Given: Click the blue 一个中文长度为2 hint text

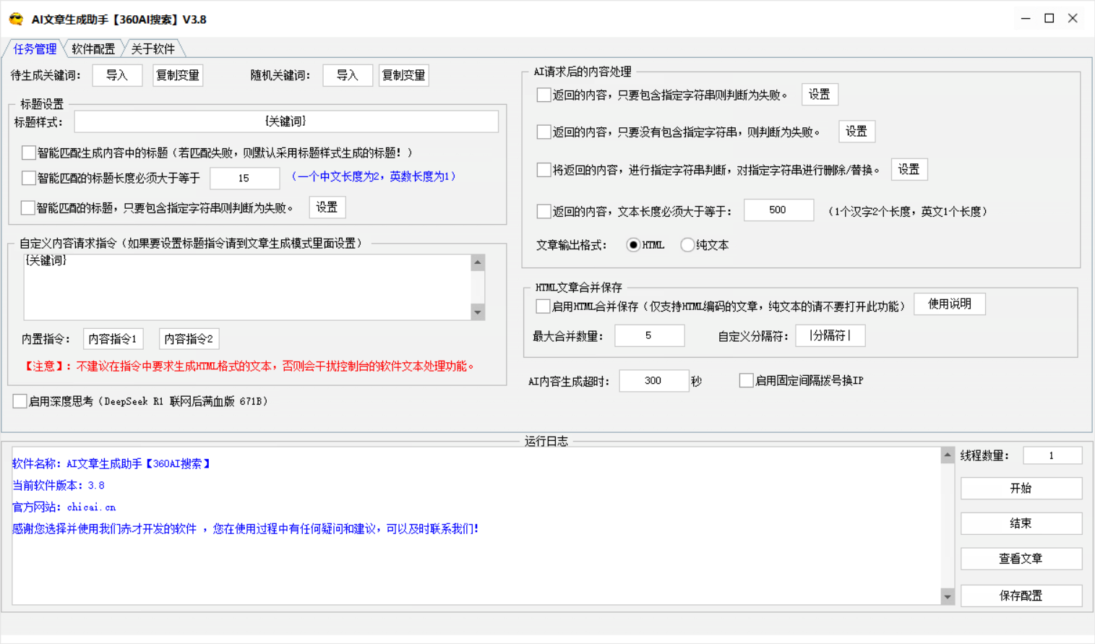Looking at the screenshot, I should (x=374, y=176).
